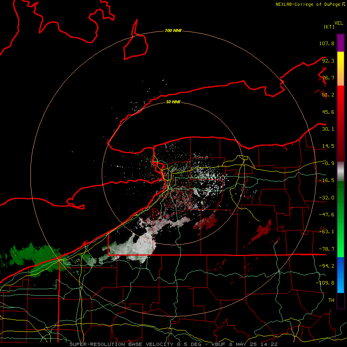This screenshot has height=347, width=347.
Task: Click the 92.3 legend value
Action: 328,61
